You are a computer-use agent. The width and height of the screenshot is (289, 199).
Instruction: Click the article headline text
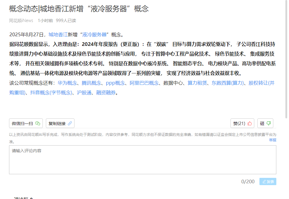point(79,9)
